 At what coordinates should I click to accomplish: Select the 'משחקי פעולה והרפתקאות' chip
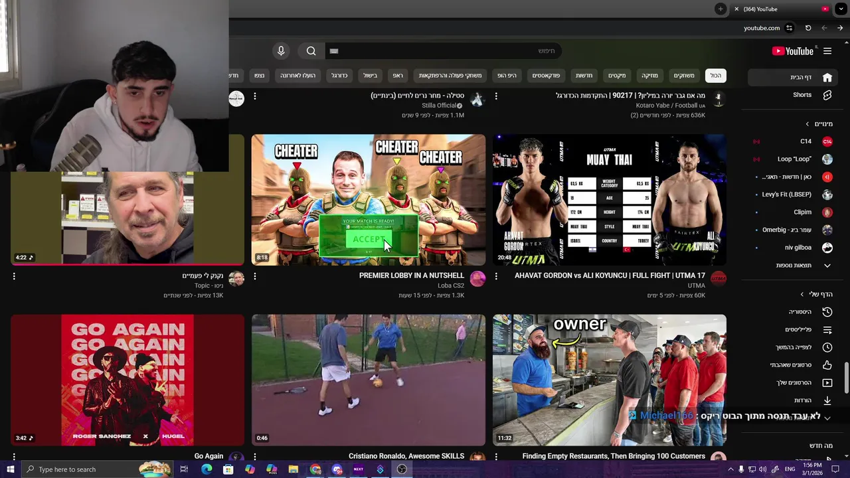450,76
